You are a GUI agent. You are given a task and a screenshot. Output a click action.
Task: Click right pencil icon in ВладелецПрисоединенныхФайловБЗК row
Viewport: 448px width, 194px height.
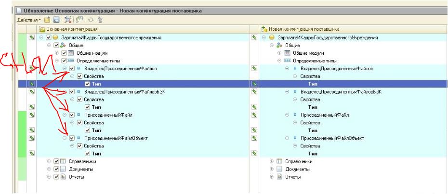click(x=254, y=92)
